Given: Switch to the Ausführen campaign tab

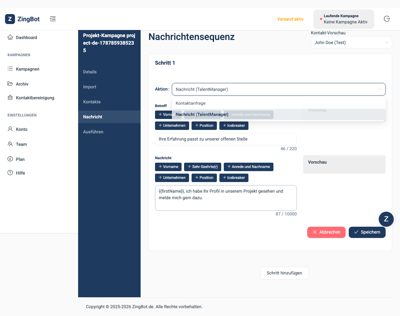Looking at the screenshot, I should [109, 132].
